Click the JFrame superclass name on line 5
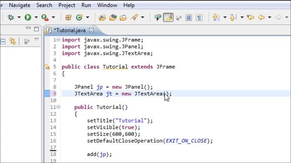291x163 pixels. point(166,67)
